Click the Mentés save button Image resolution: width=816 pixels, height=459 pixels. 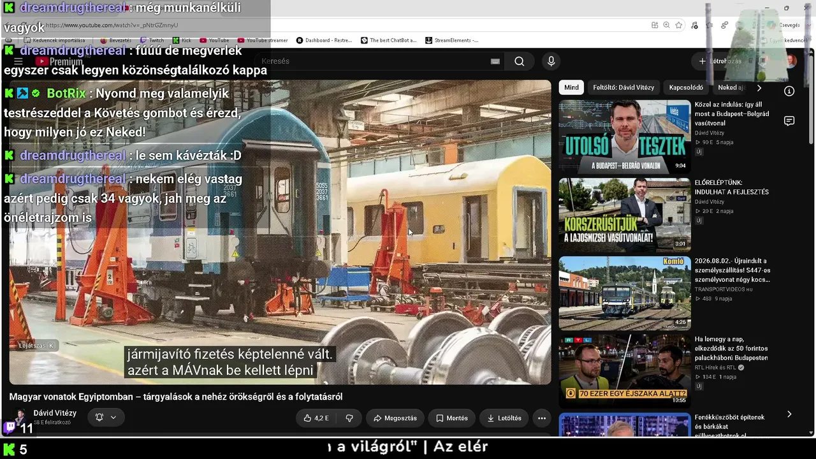pos(451,418)
